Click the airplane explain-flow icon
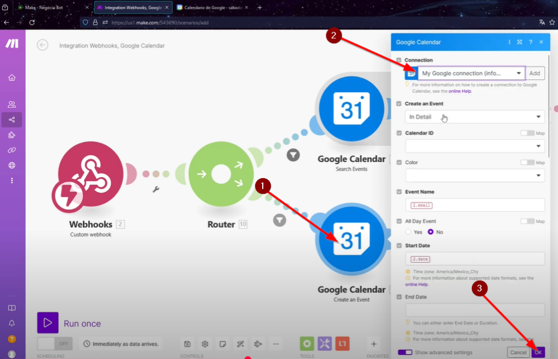 click(258, 344)
